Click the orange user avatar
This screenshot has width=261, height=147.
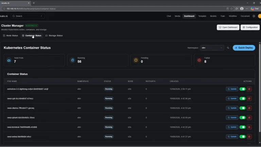click(x=260, y=16)
